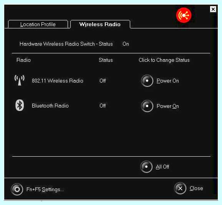The width and height of the screenshot is (222, 205).
Task: Click the Bluetooth Power On label
Action: [168, 106]
